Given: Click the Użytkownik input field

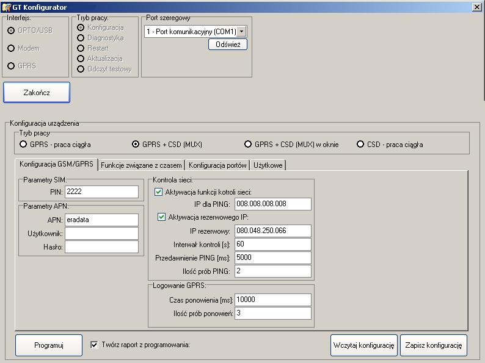Looking at the screenshot, I should click(x=101, y=234).
